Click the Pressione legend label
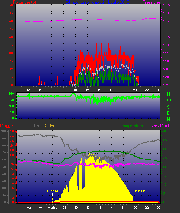The width and height of the screenshot is (180, 213). coord(151,2)
